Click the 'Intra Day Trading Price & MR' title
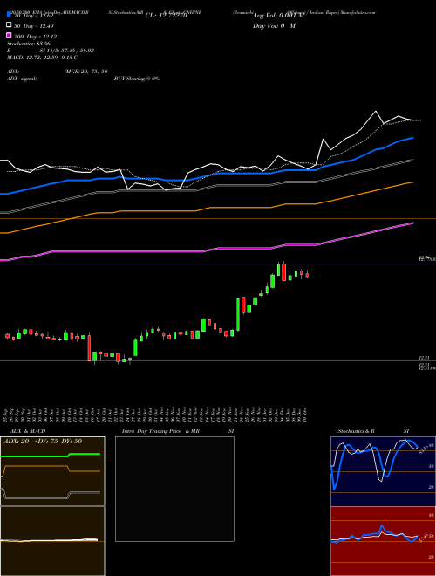Image resolution: width=436 pixels, height=576 pixels. (x=160, y=431)
